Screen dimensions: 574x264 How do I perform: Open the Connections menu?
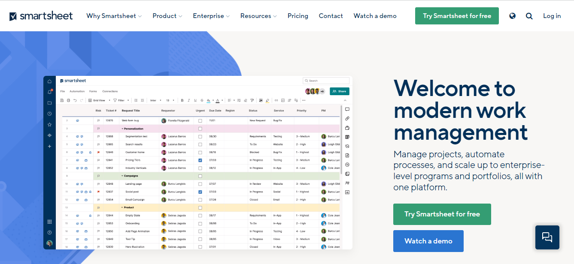pyautogui.click(x=110, y=91)
